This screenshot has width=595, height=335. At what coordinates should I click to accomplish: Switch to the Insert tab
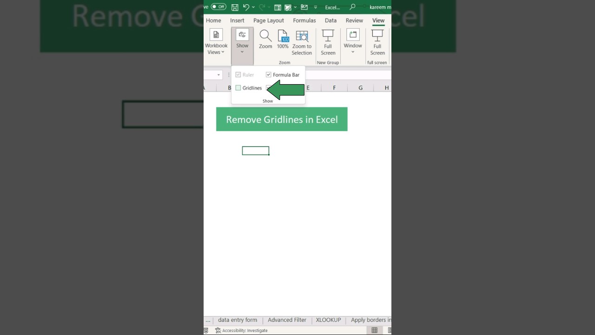tap(237, 20)
